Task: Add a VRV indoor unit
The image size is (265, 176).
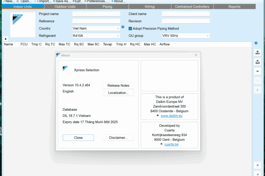Action: pyautogui.click(x=257, y=53)
